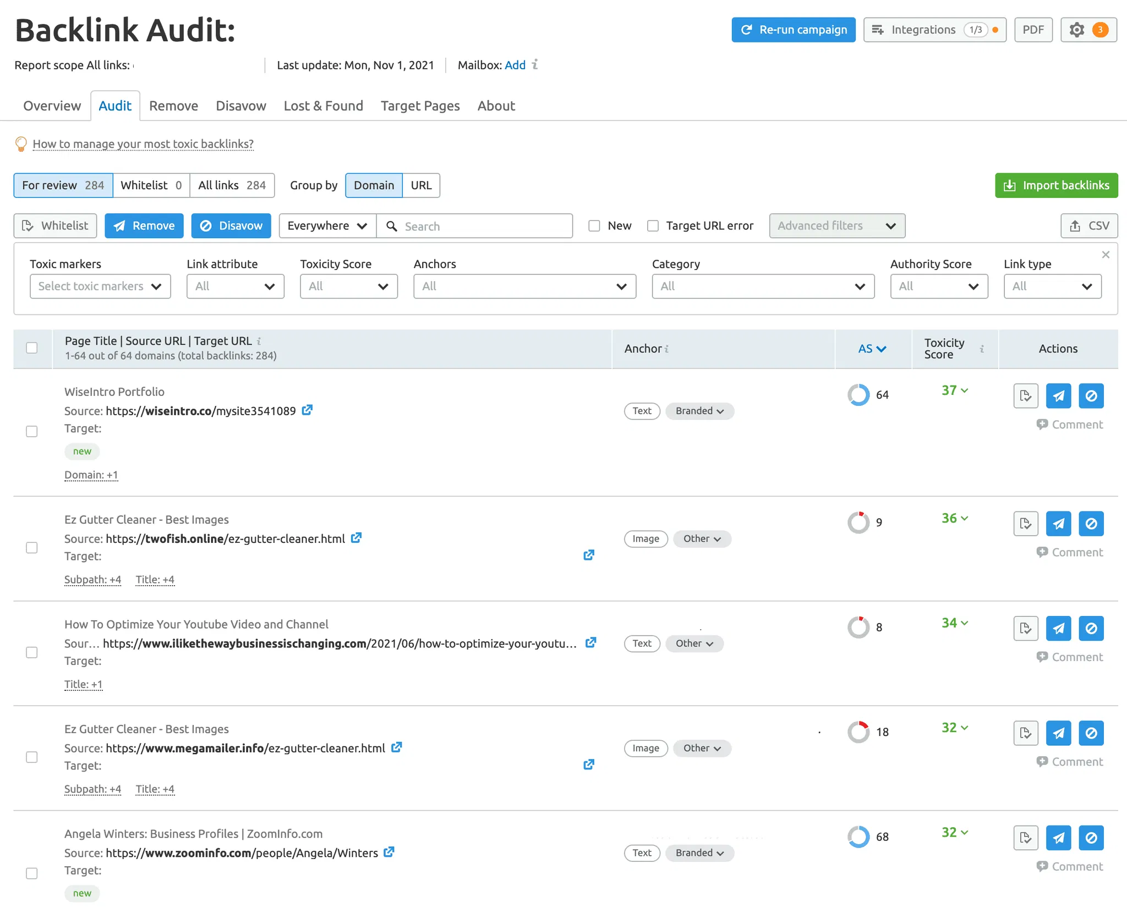
Task: Click whitelist icon for WiseIntro Portfolio row
Action: coord(1025,396)
